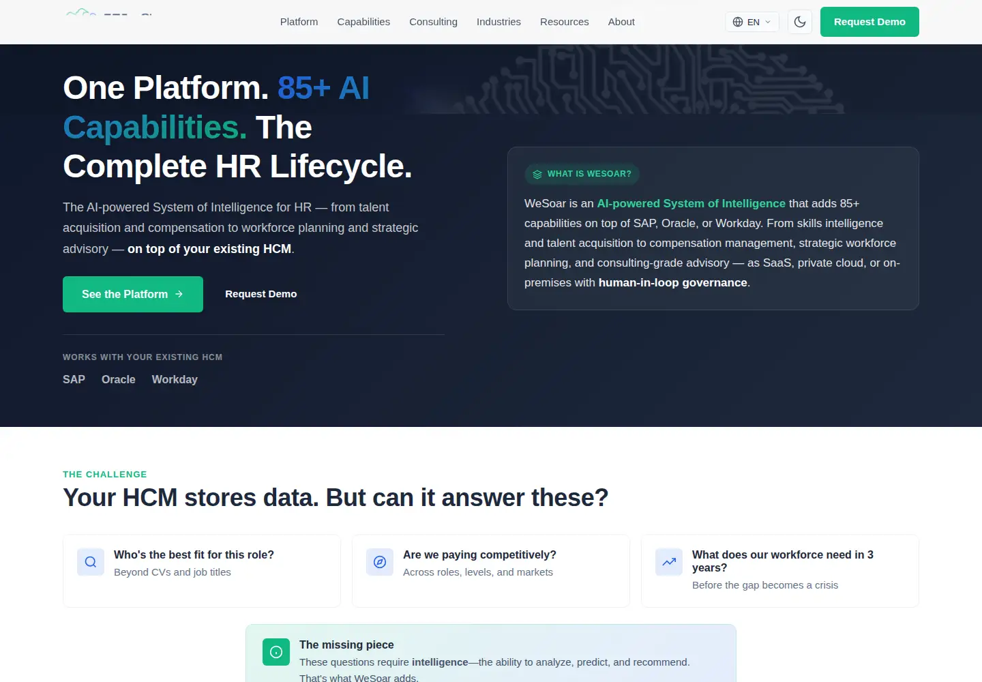The height and width of the screenshot is (682, 982).
Task: Click 'AI-powered System of Intelligence' green text
Action: [x=691, y=203]
